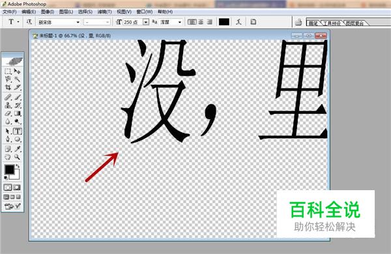Select the Clone Stamp tool
This screenshot has height=254, width=391.
point(8,106)
